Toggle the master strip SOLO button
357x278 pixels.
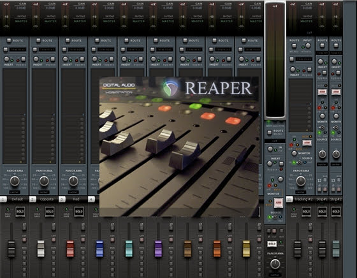point(272,244)
